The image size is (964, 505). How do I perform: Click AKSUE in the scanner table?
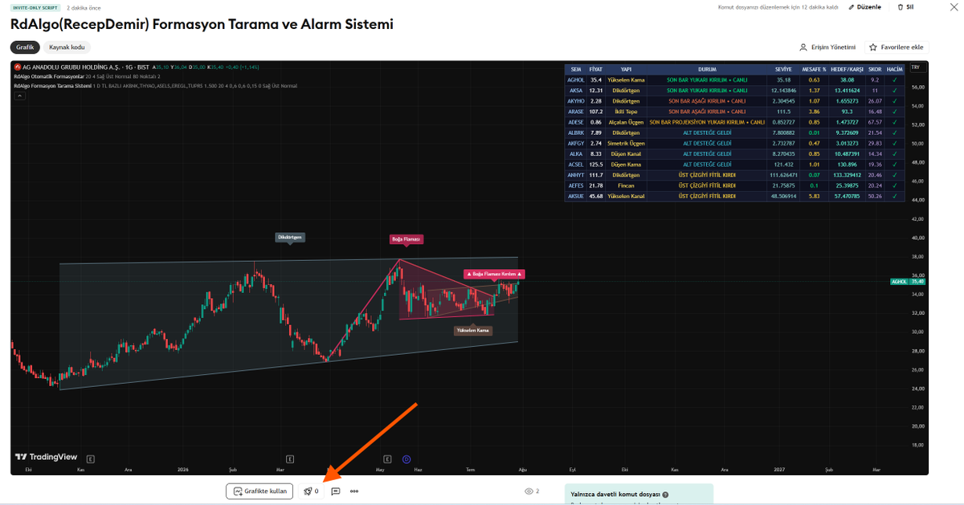pyautogui.click(x=576, y=196)
